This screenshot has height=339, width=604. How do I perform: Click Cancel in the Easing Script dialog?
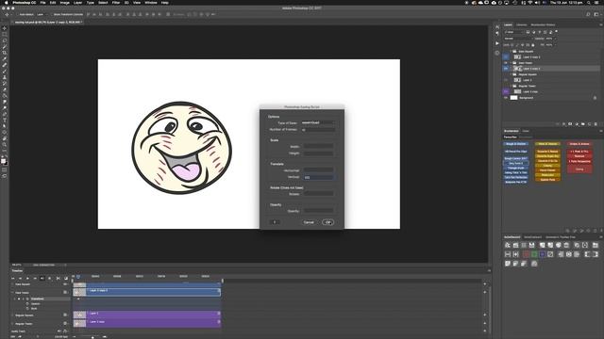[x=309, y=222]
